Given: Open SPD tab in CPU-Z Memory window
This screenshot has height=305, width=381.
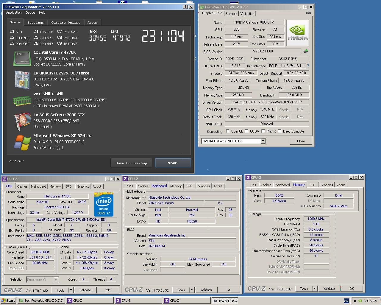Looking at the screenshot, I should tap(312, 185).
